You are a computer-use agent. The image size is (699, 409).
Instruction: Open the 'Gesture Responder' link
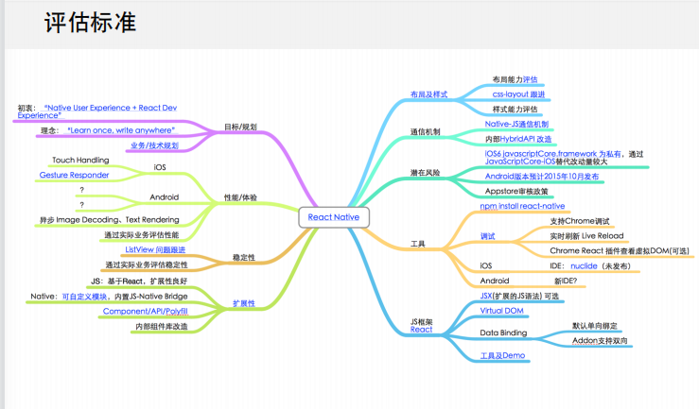coord(74,175)
